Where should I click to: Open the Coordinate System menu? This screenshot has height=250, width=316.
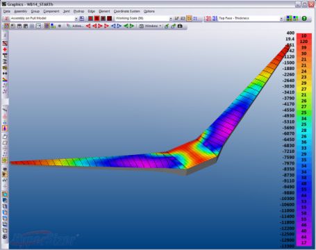(x=127, y=11)
